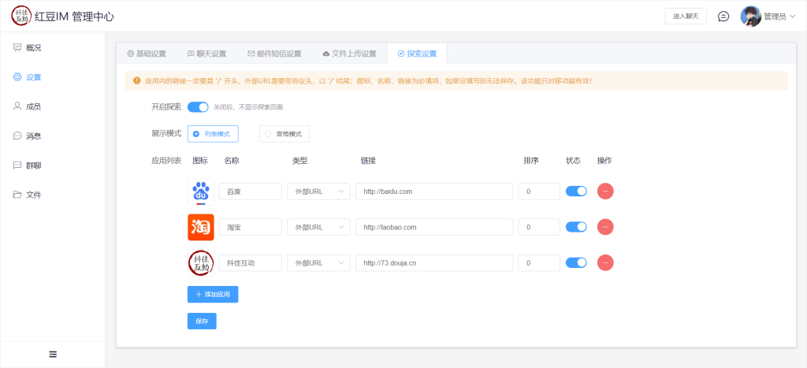807x368 pixels.
Task: Click the 概况 overview icon in the sidebar
Action: [x=17, y=47]
